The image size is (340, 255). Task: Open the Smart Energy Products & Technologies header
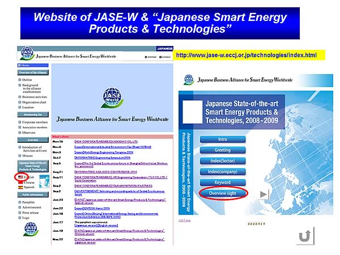tap(33, 166)
